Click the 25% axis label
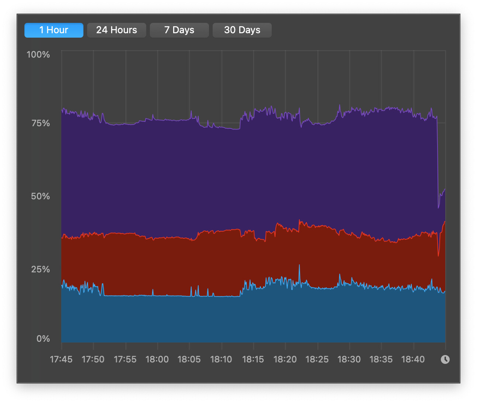 [41, 269]
